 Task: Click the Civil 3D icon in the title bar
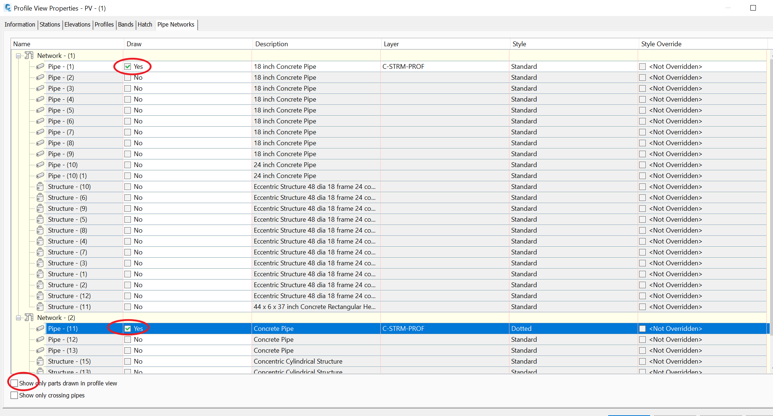(8, 8)
